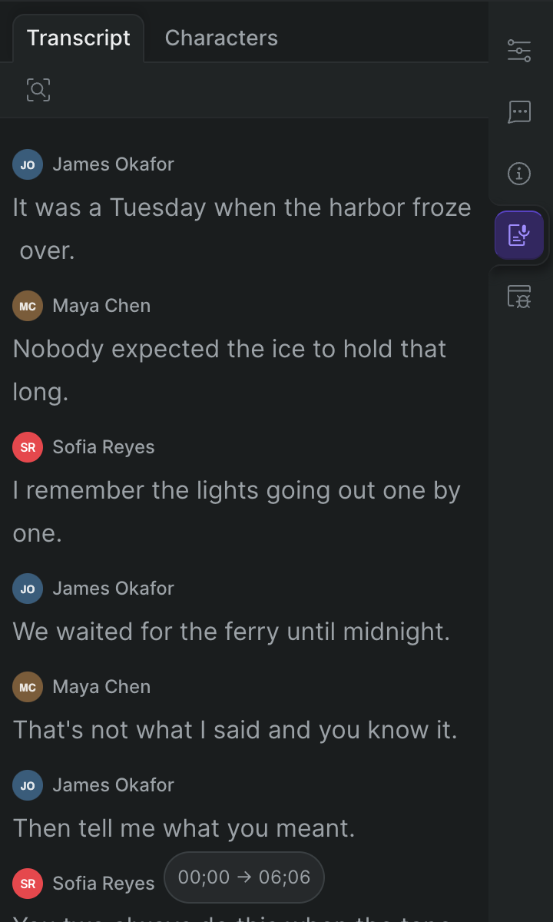The image size is (553, 922).
Task: Open the debug bug panel icon
Action: [x=519, y=297]
